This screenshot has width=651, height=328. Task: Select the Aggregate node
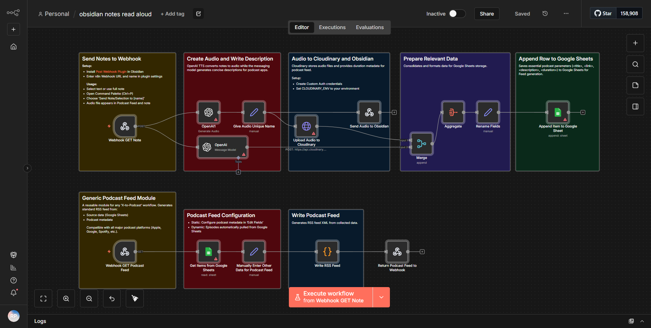[x=453, y=112]
